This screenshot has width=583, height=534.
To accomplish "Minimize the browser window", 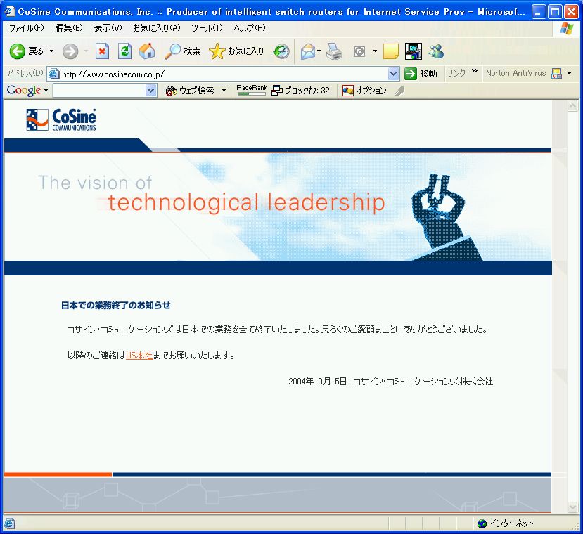I will 539,12.
